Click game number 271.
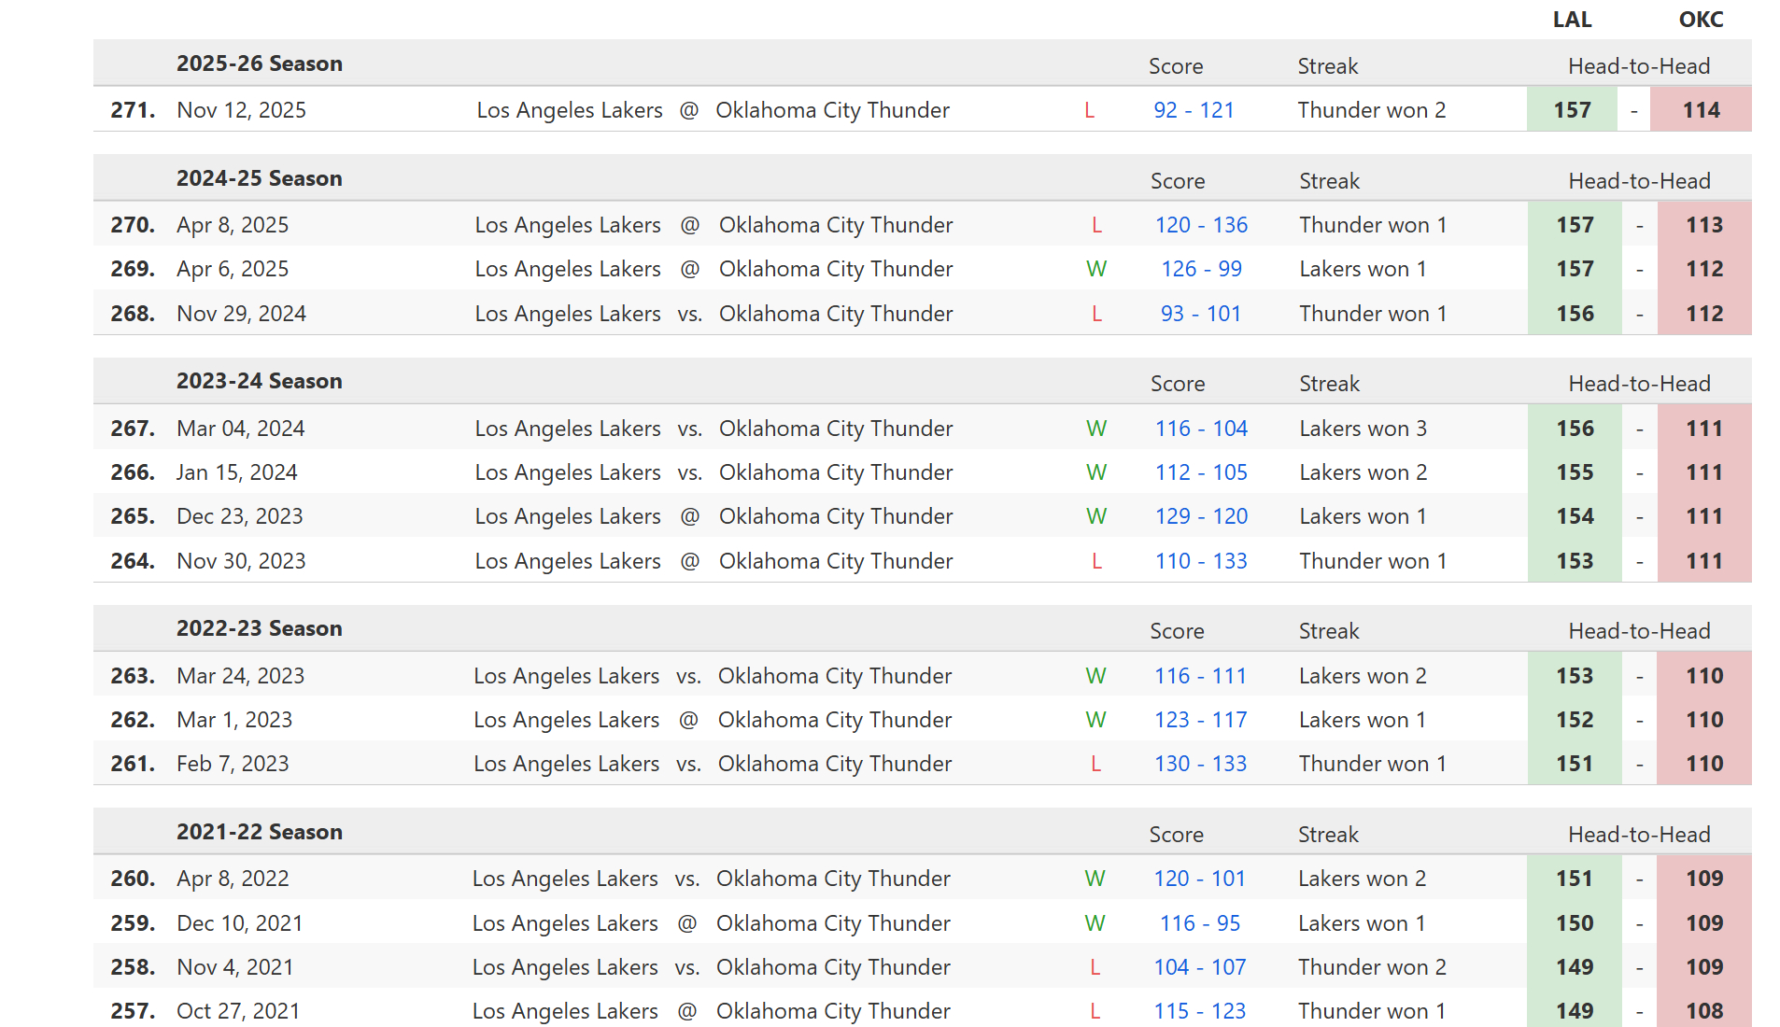 [133, 110]
